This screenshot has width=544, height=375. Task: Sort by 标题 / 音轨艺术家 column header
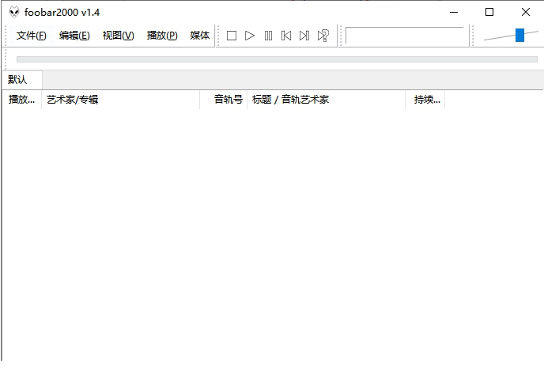point(326,100)
